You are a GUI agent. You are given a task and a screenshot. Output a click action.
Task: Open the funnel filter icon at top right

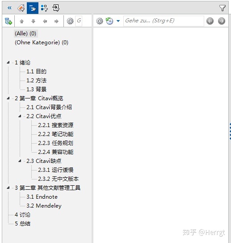[x=223, y=8]
